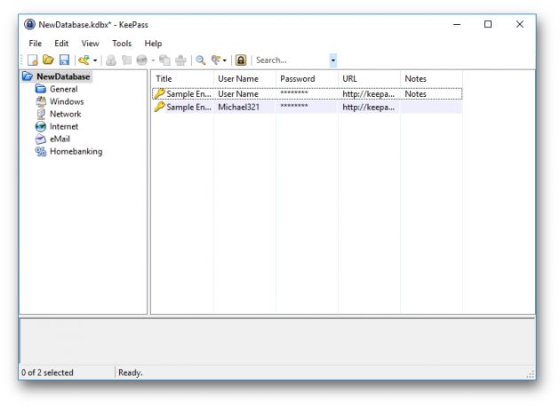Open the Show Entries dropdown arrow
Image resolution: width=560 pixels, height=408 pixels.
click(225, 60)
